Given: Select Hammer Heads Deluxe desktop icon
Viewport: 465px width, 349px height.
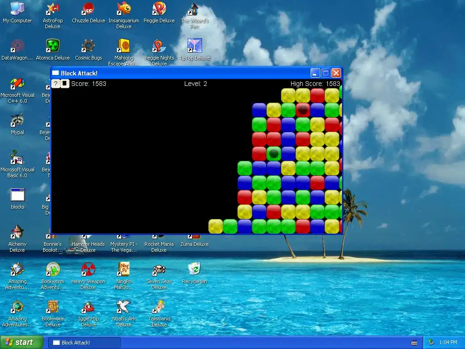Looking at the screenshot, I should (x=89, y=244).
